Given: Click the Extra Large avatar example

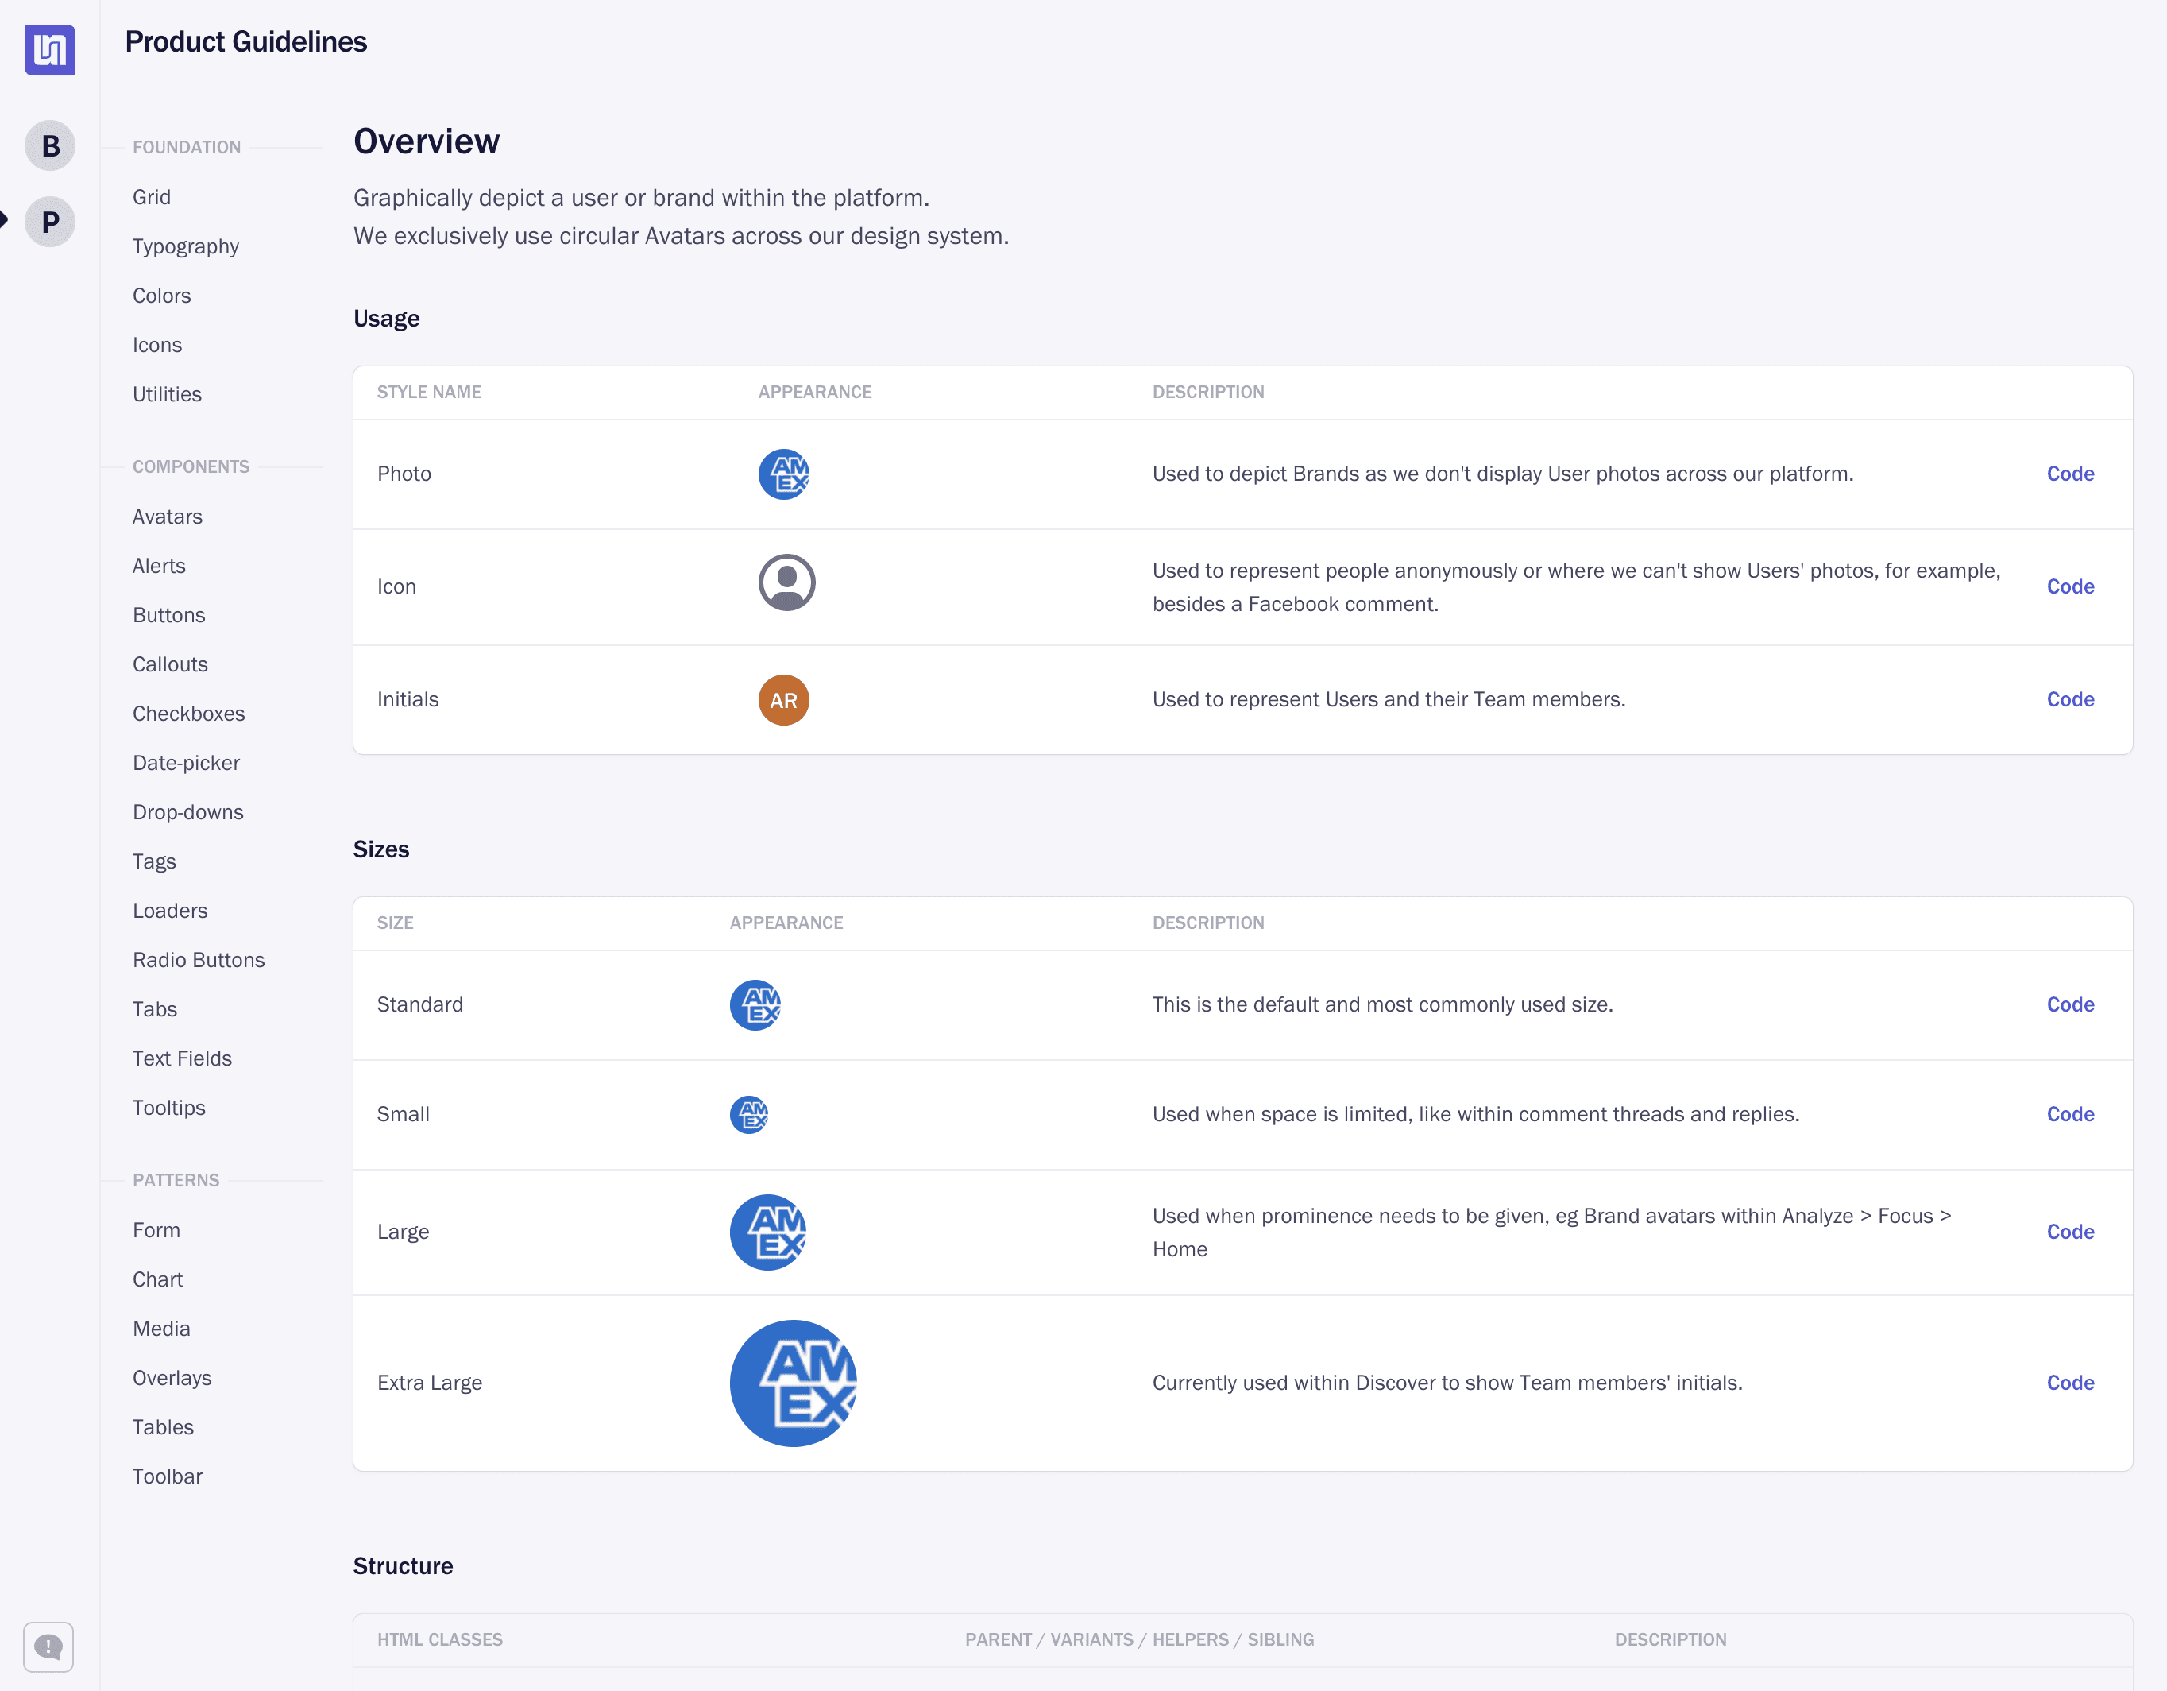Looking at the screenshot, I should click(x=792, y=1383).
